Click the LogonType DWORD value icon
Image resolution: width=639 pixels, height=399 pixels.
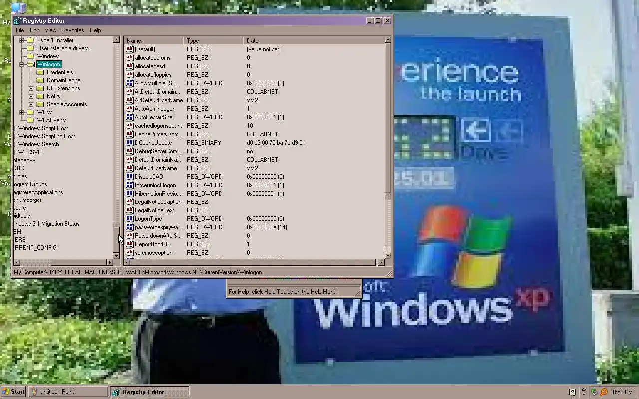[x=130, y=218]
